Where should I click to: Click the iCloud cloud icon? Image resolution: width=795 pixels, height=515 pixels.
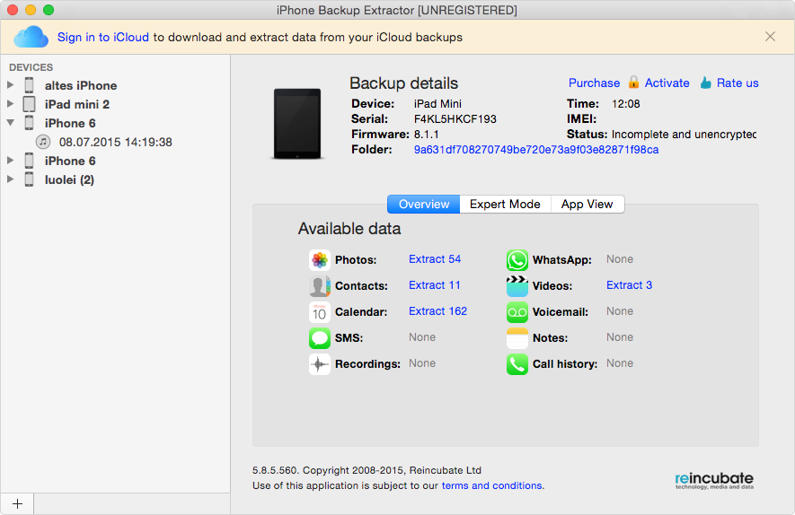[31, 37]
